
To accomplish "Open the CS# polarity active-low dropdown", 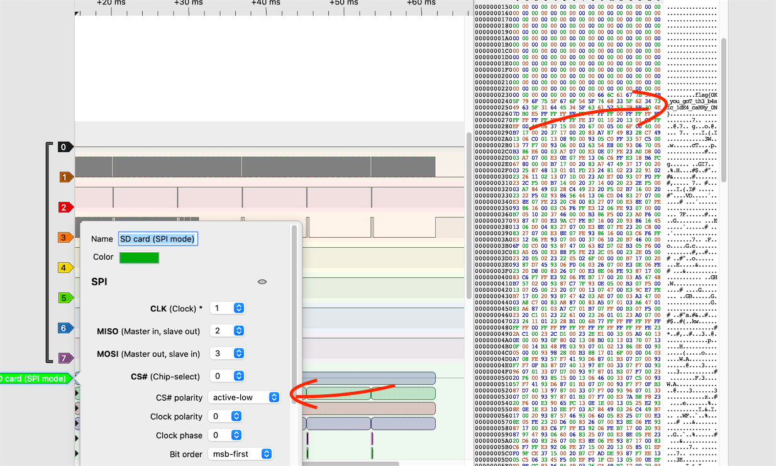I will 245,397.
